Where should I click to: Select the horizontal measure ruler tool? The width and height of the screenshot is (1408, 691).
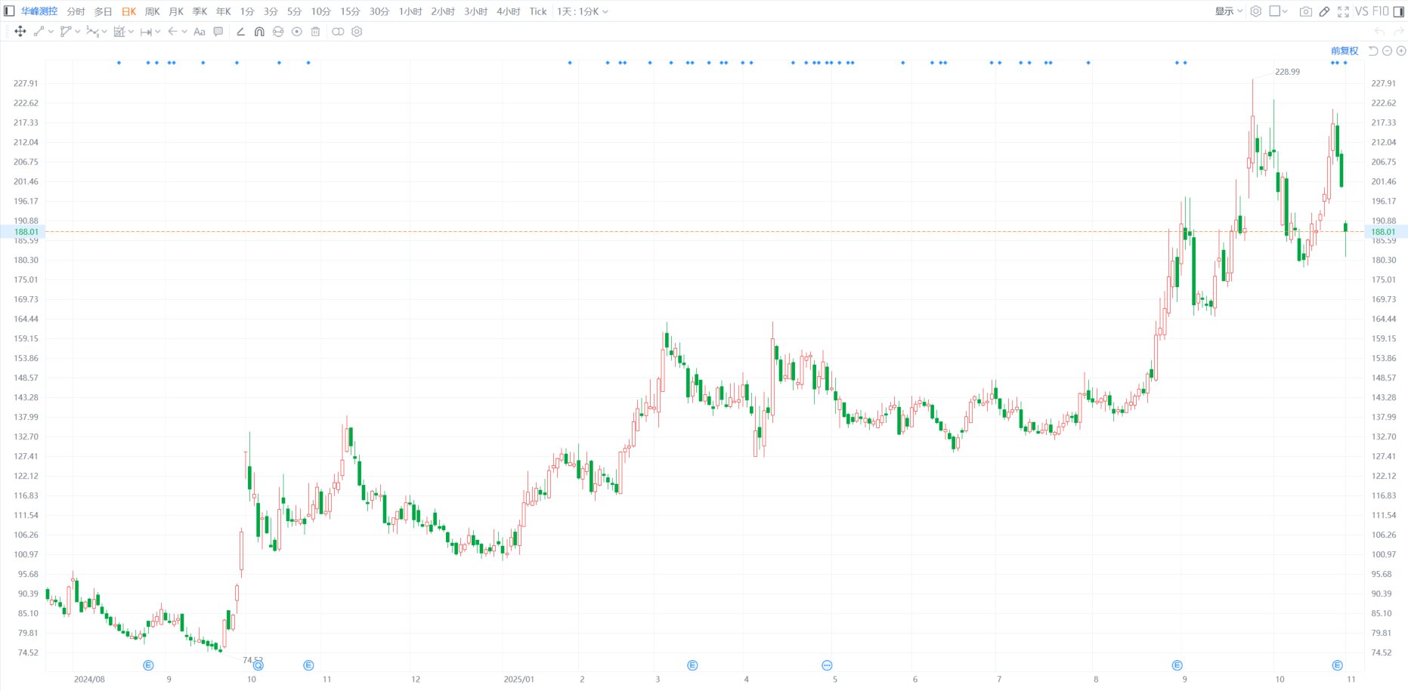[146, 32]
